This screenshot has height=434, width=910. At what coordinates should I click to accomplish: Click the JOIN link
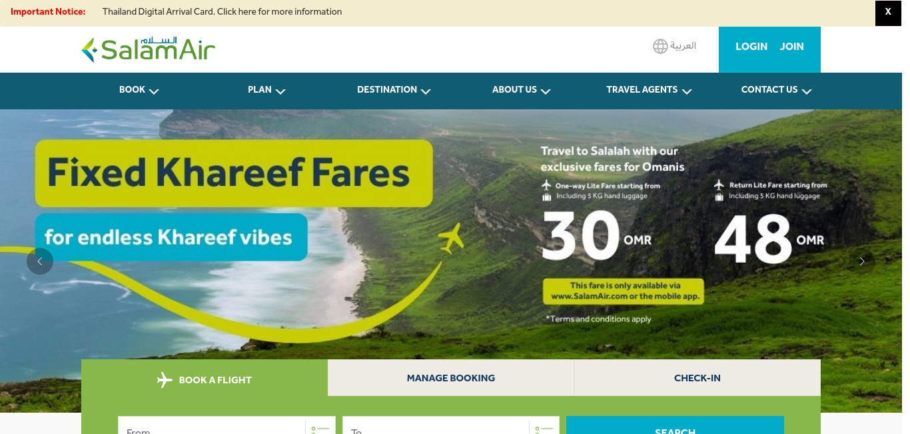(x=792, y=47)
